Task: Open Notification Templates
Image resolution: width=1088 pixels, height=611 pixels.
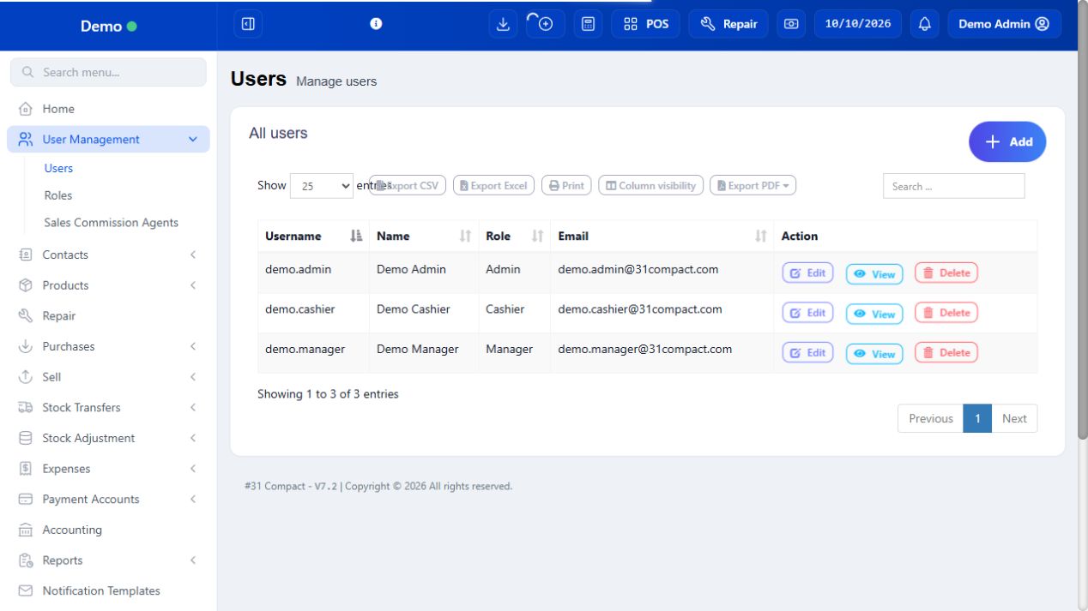Action: pos(108,590)
